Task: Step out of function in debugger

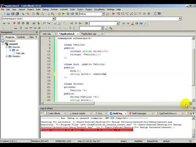Action: coord(131,13)
